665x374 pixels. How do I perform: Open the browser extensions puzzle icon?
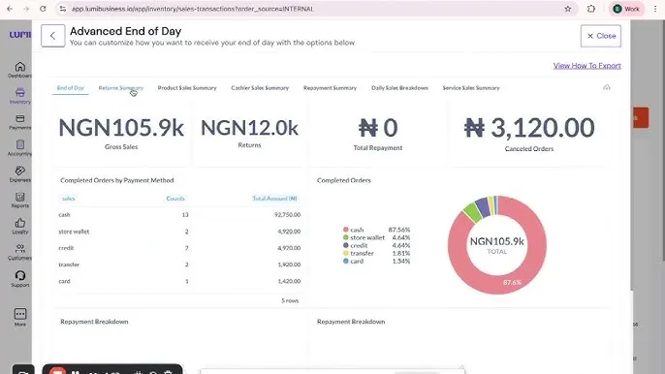point(591,9)
